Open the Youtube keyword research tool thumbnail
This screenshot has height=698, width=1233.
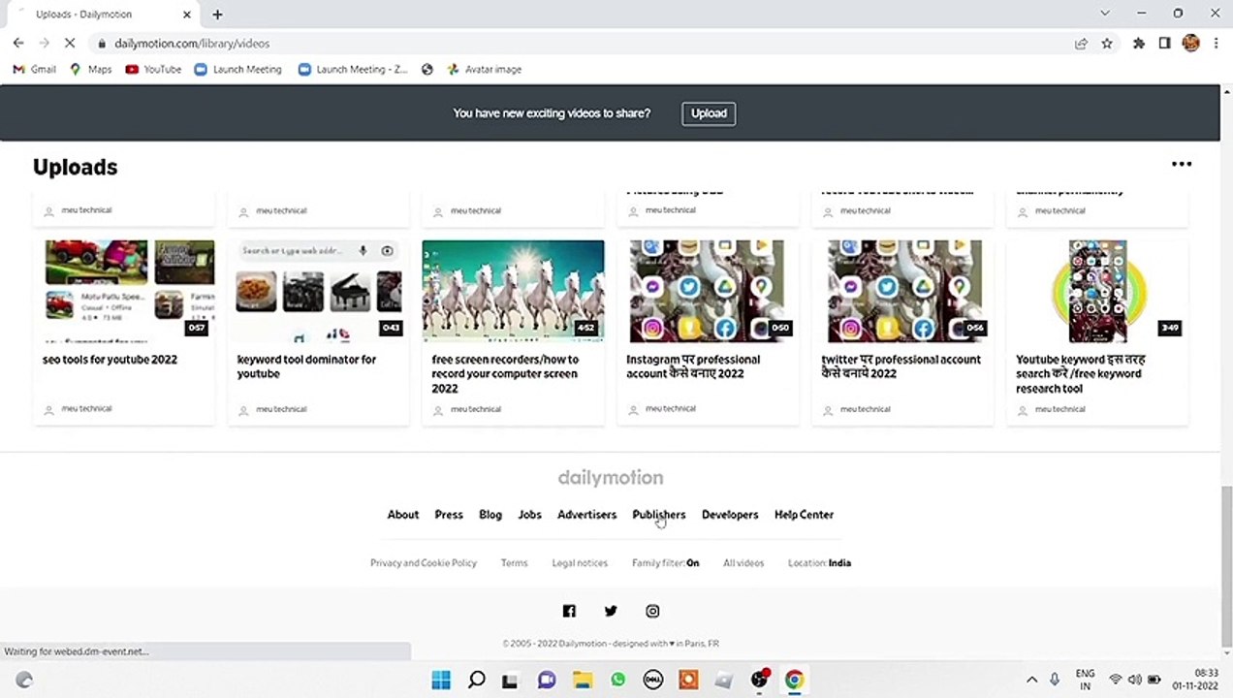pyautogui.click(x=1098, y=291)
